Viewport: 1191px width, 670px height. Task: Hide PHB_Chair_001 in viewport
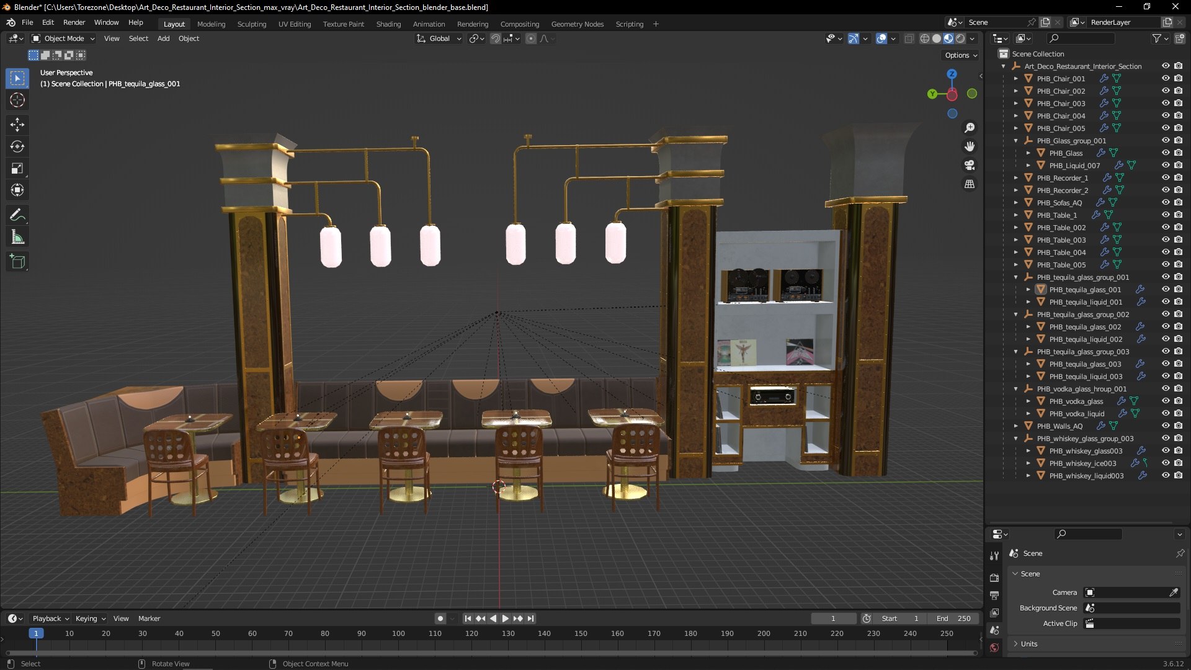coord(1166,79)
